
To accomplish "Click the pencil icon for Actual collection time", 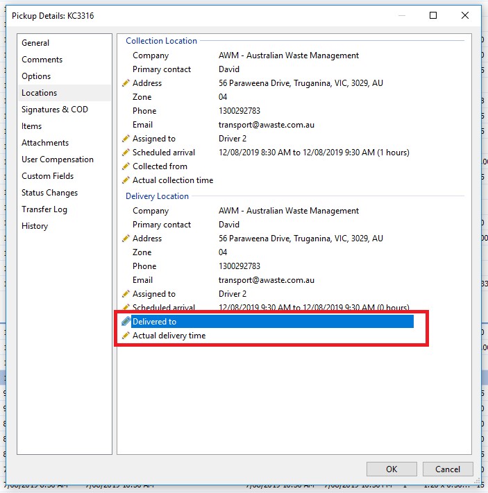I will 126,180.
